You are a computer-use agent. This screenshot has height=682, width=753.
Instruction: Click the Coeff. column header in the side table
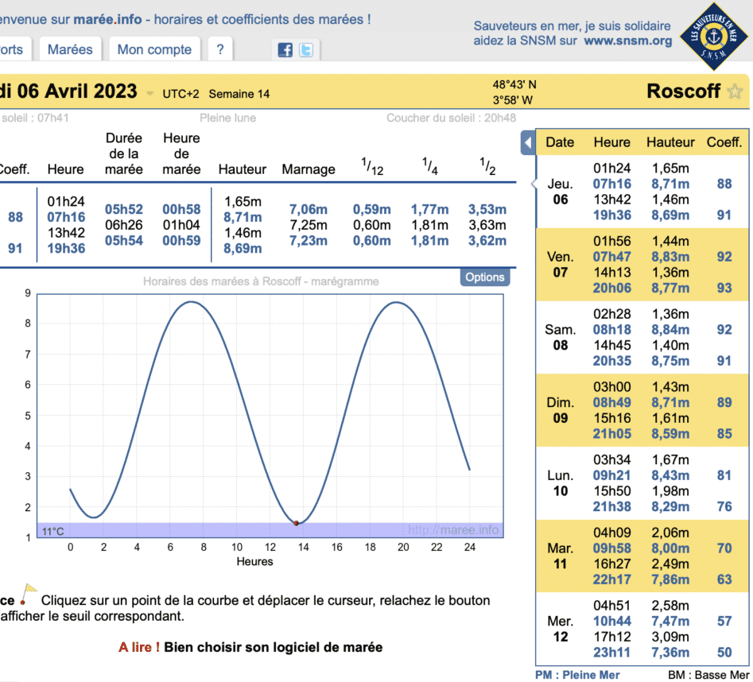724,142
